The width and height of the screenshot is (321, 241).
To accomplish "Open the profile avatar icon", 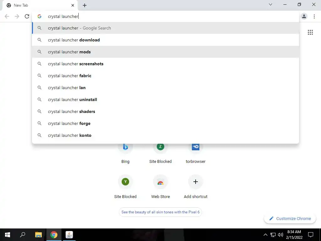I will point(304,16).
